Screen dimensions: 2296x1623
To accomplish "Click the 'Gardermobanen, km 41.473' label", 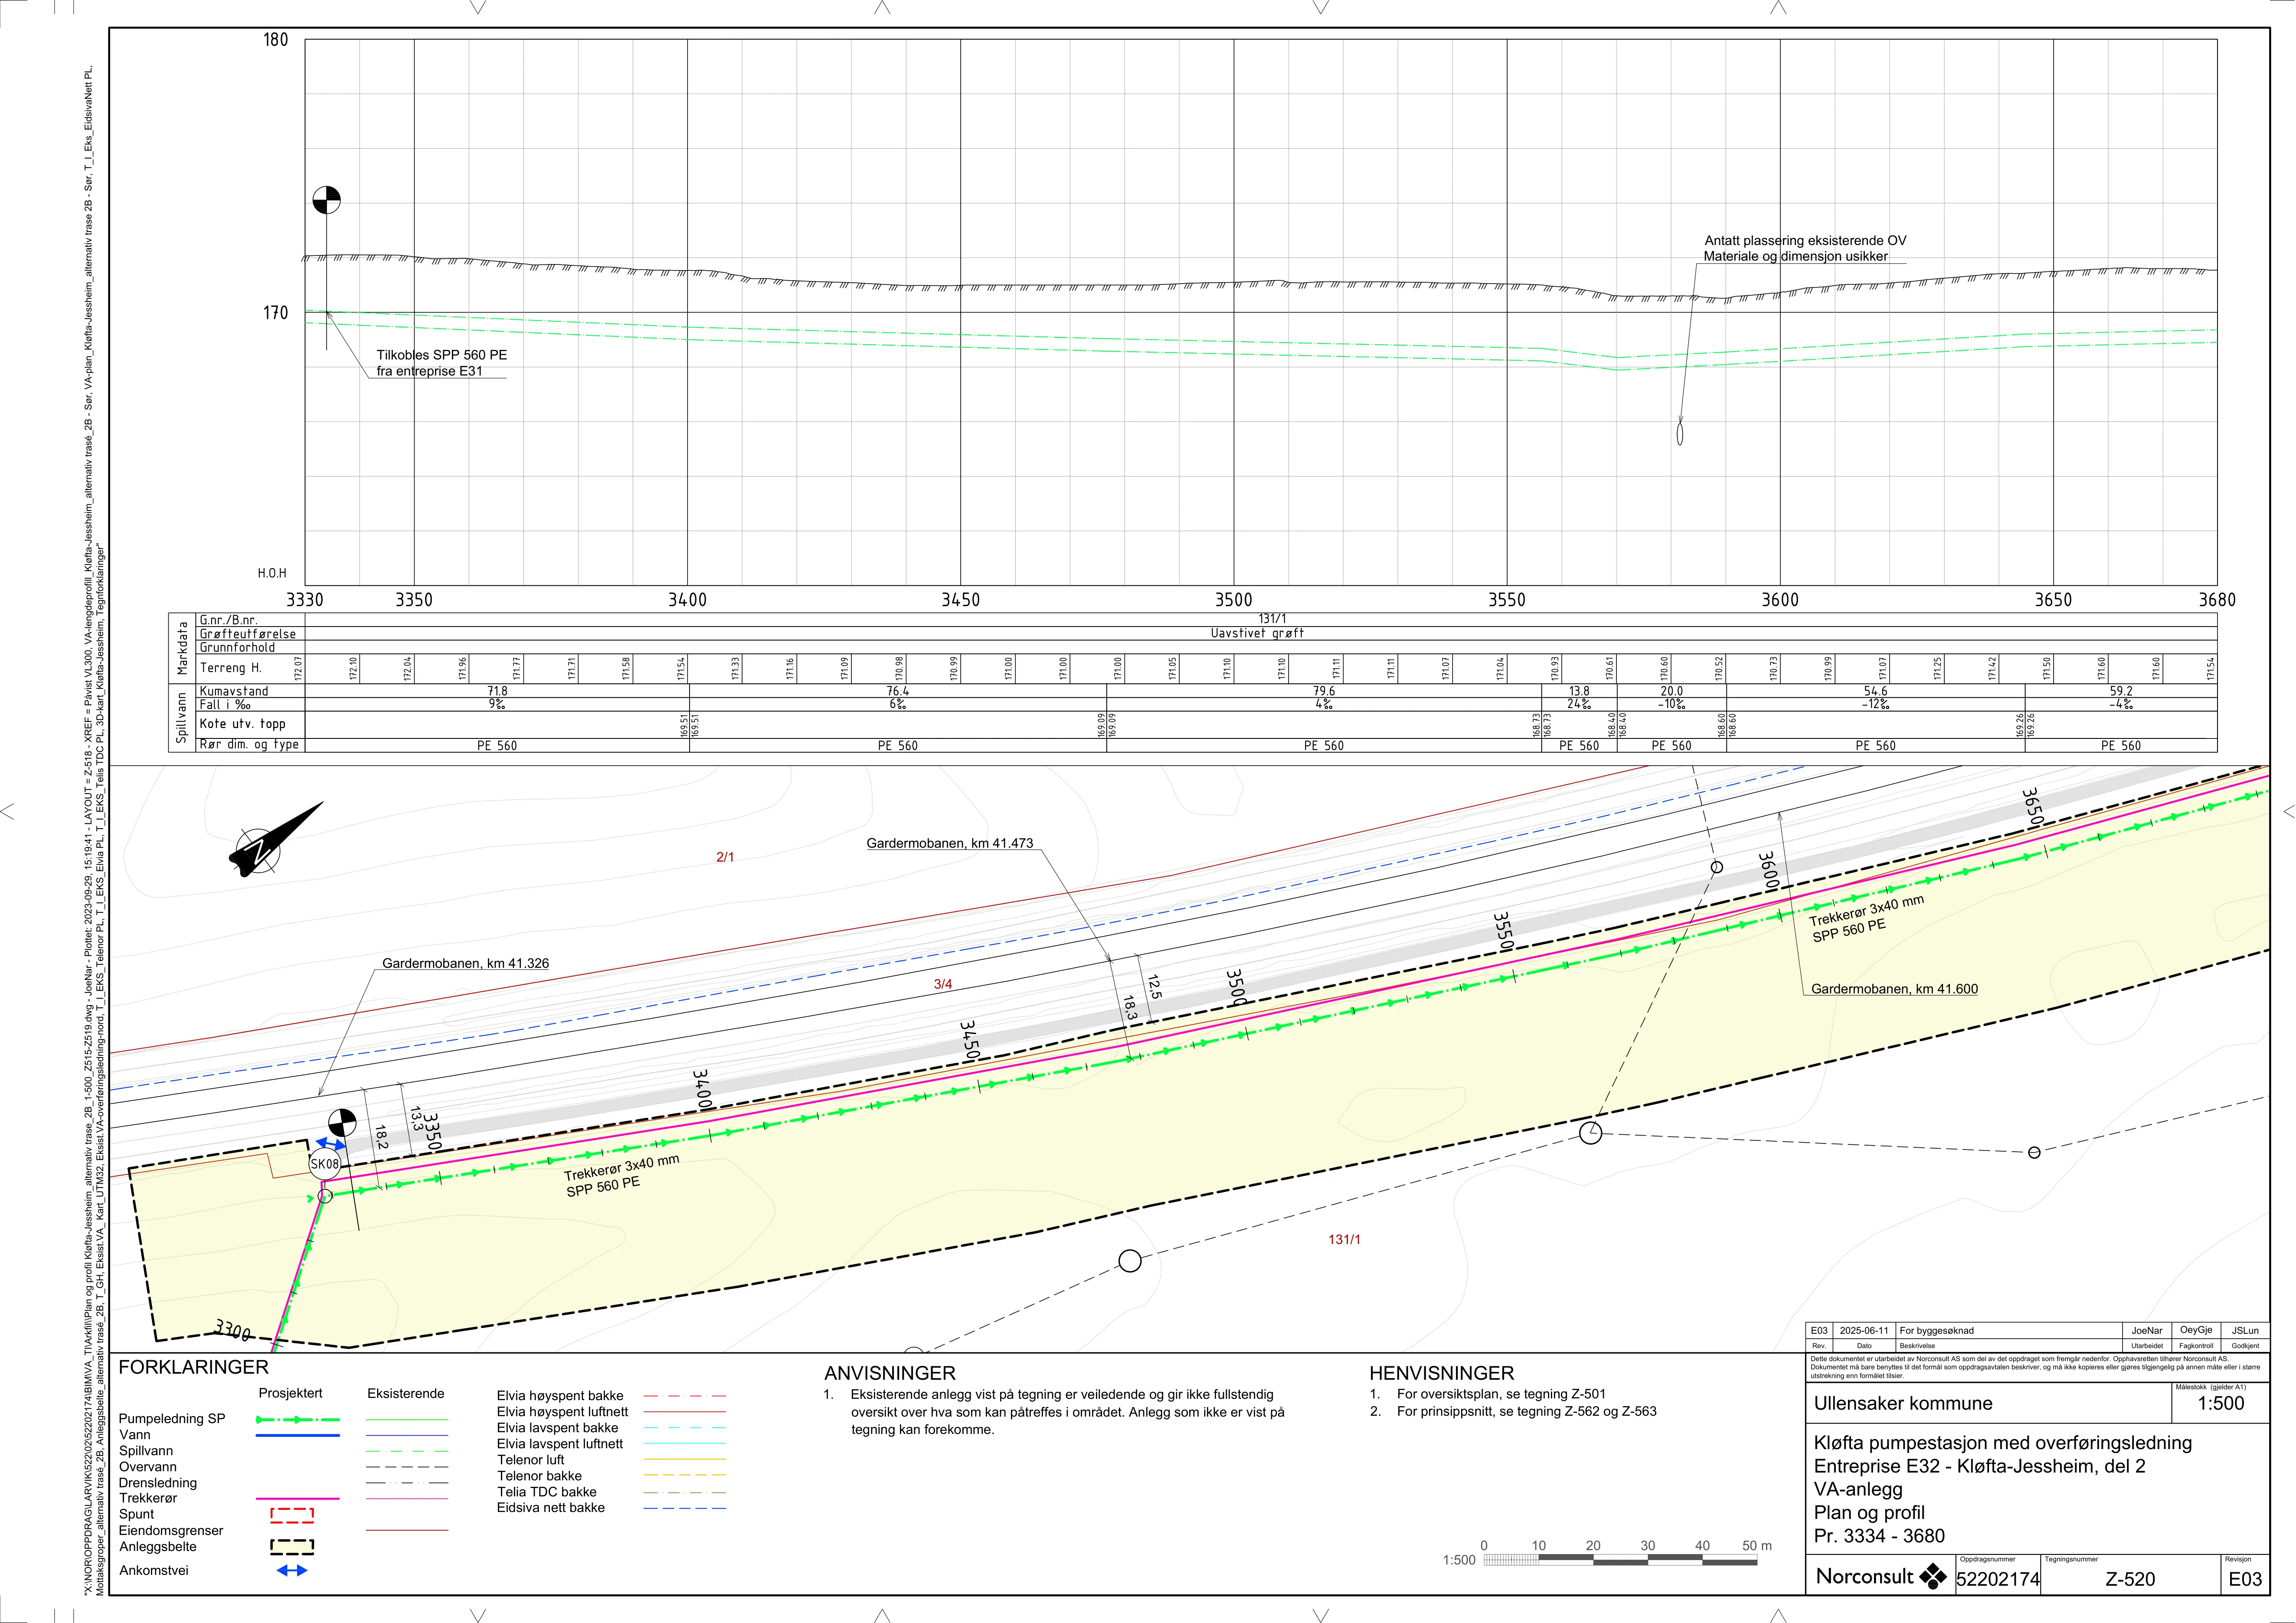I will (x=950, y=843).
